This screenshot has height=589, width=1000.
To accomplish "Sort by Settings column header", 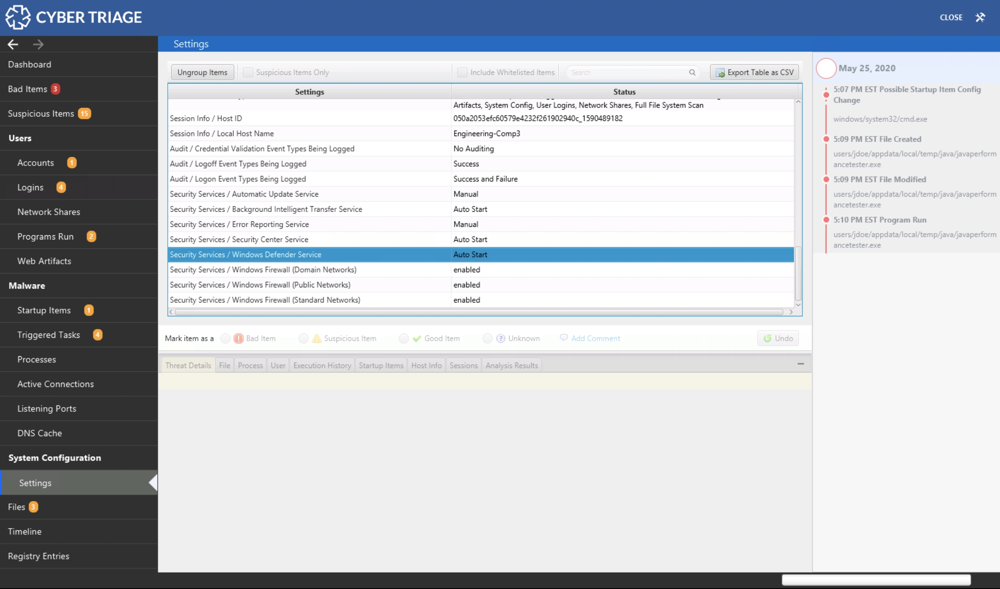I will [309, 92].
